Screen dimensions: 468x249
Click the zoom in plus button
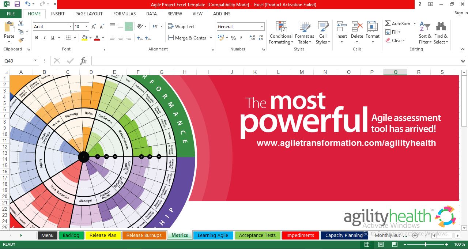pos(446,244)
